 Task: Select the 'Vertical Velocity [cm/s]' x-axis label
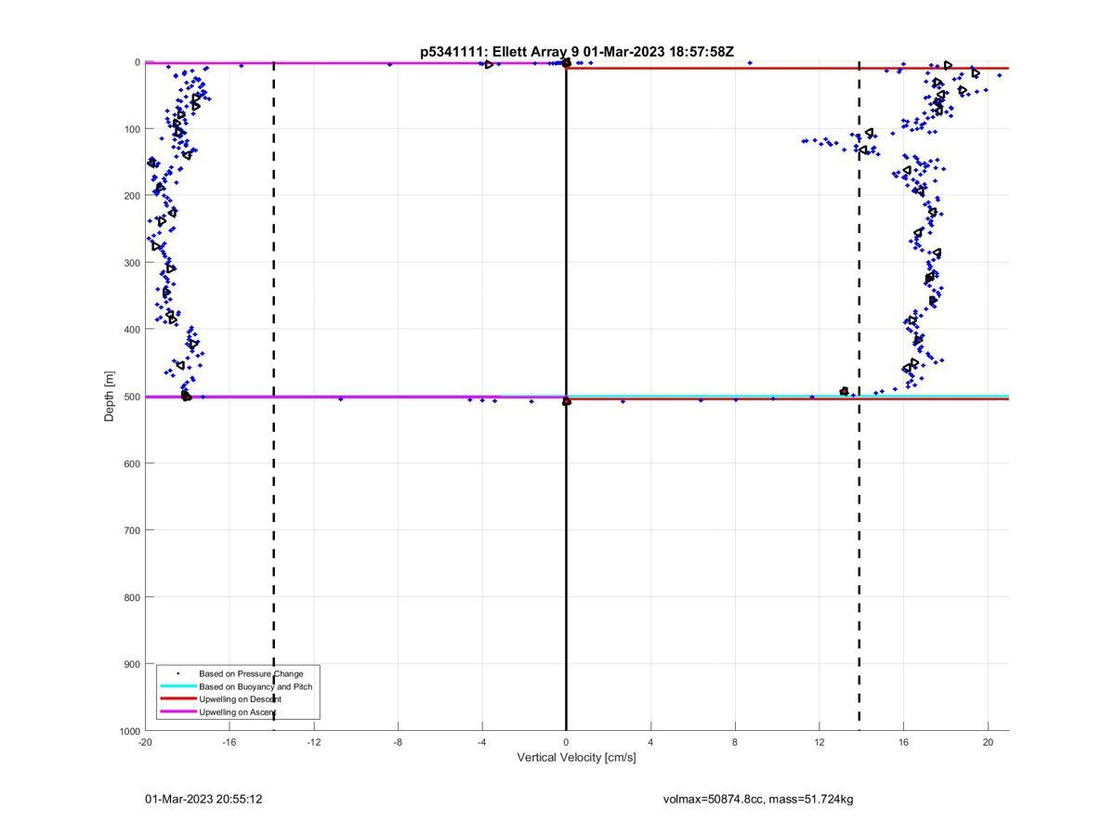click(577, 757)
